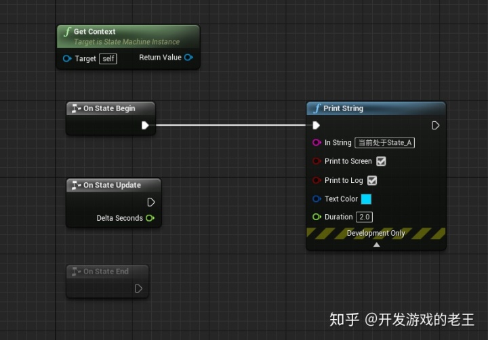Image resolution: width=488 pixels, height=340 pixels.
Task: Click the function icon on Print String node
Action: coord(317,108)
